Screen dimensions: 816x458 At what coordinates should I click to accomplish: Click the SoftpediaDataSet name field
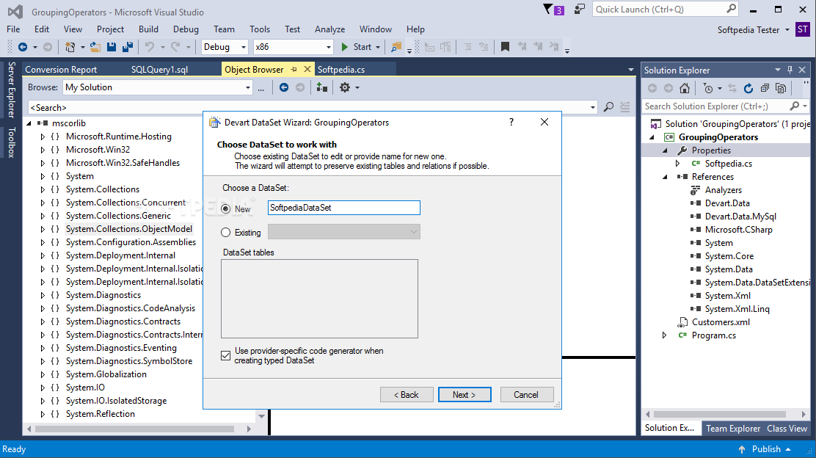(344, 208)
